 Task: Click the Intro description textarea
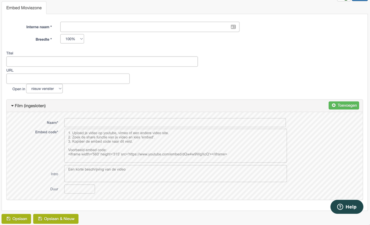pos(176,173)
